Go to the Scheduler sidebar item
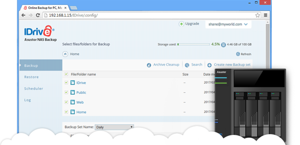The width and height of the screenshot is (300, 145). tap(34, 89)
